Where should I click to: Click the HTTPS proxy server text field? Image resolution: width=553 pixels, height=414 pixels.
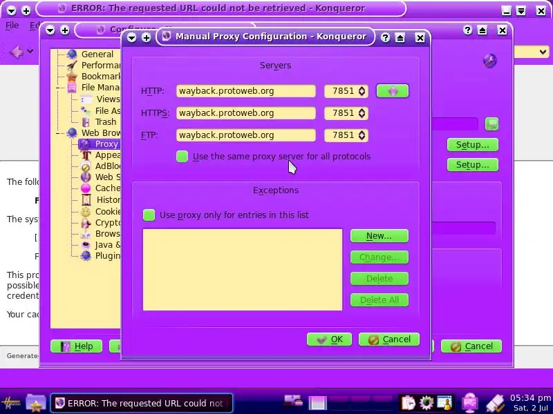(246, 113)
